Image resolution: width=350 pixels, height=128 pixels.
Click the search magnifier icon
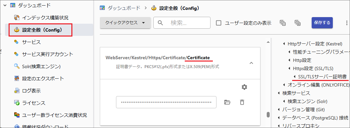tap(160, 23)
